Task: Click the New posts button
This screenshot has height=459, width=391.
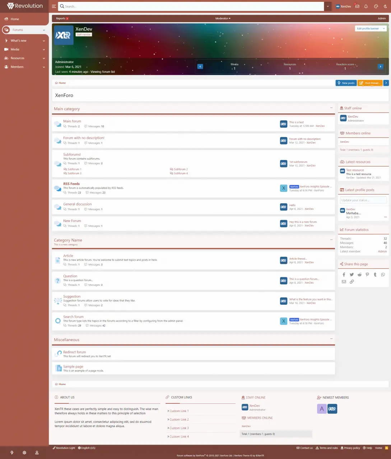Action: point(346,83)
